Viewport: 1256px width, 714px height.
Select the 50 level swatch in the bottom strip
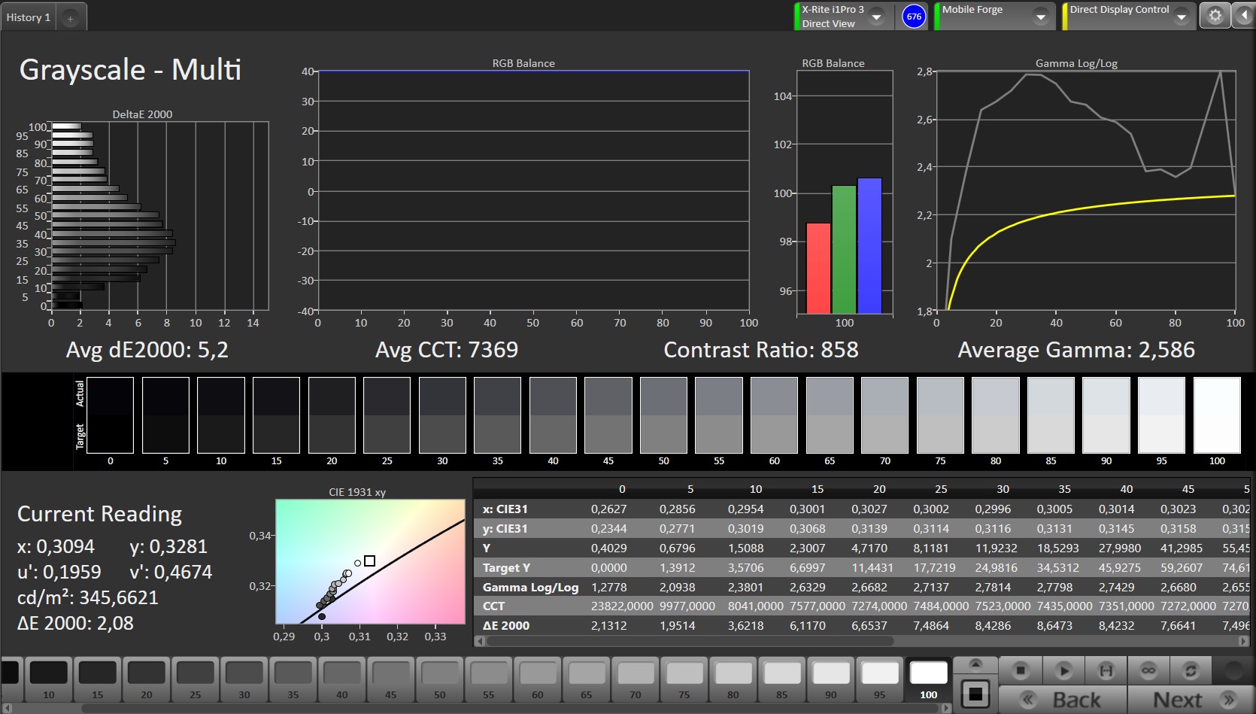[440, 679]
